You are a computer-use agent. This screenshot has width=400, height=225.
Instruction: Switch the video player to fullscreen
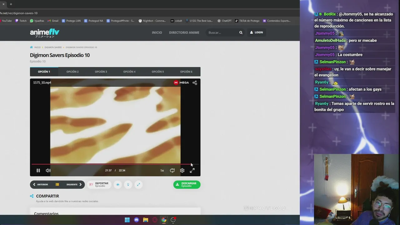click(x=192, y=170)
